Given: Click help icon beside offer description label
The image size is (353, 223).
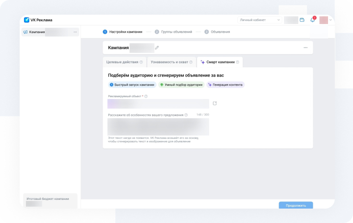Looking at the screenshot, I should (x=186, y=115).
